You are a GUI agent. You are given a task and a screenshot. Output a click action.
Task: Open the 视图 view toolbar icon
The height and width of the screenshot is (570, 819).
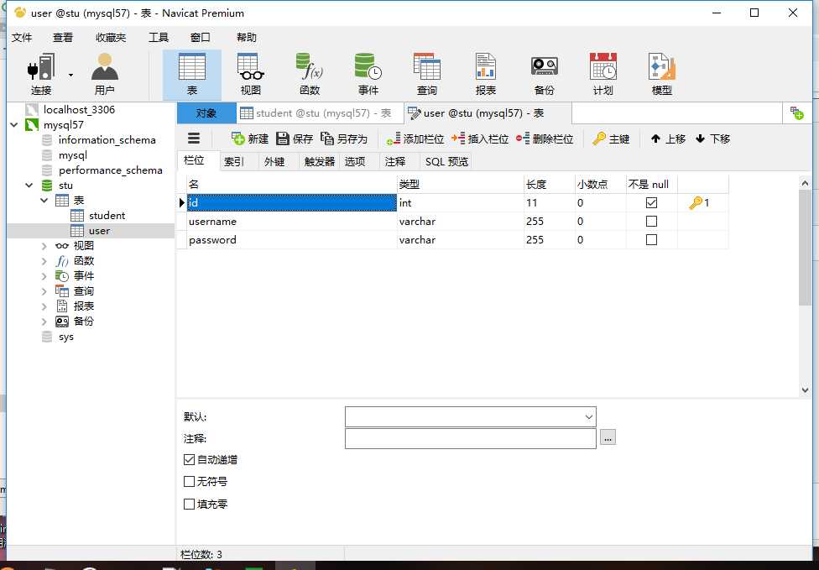(x=251, y=74)
